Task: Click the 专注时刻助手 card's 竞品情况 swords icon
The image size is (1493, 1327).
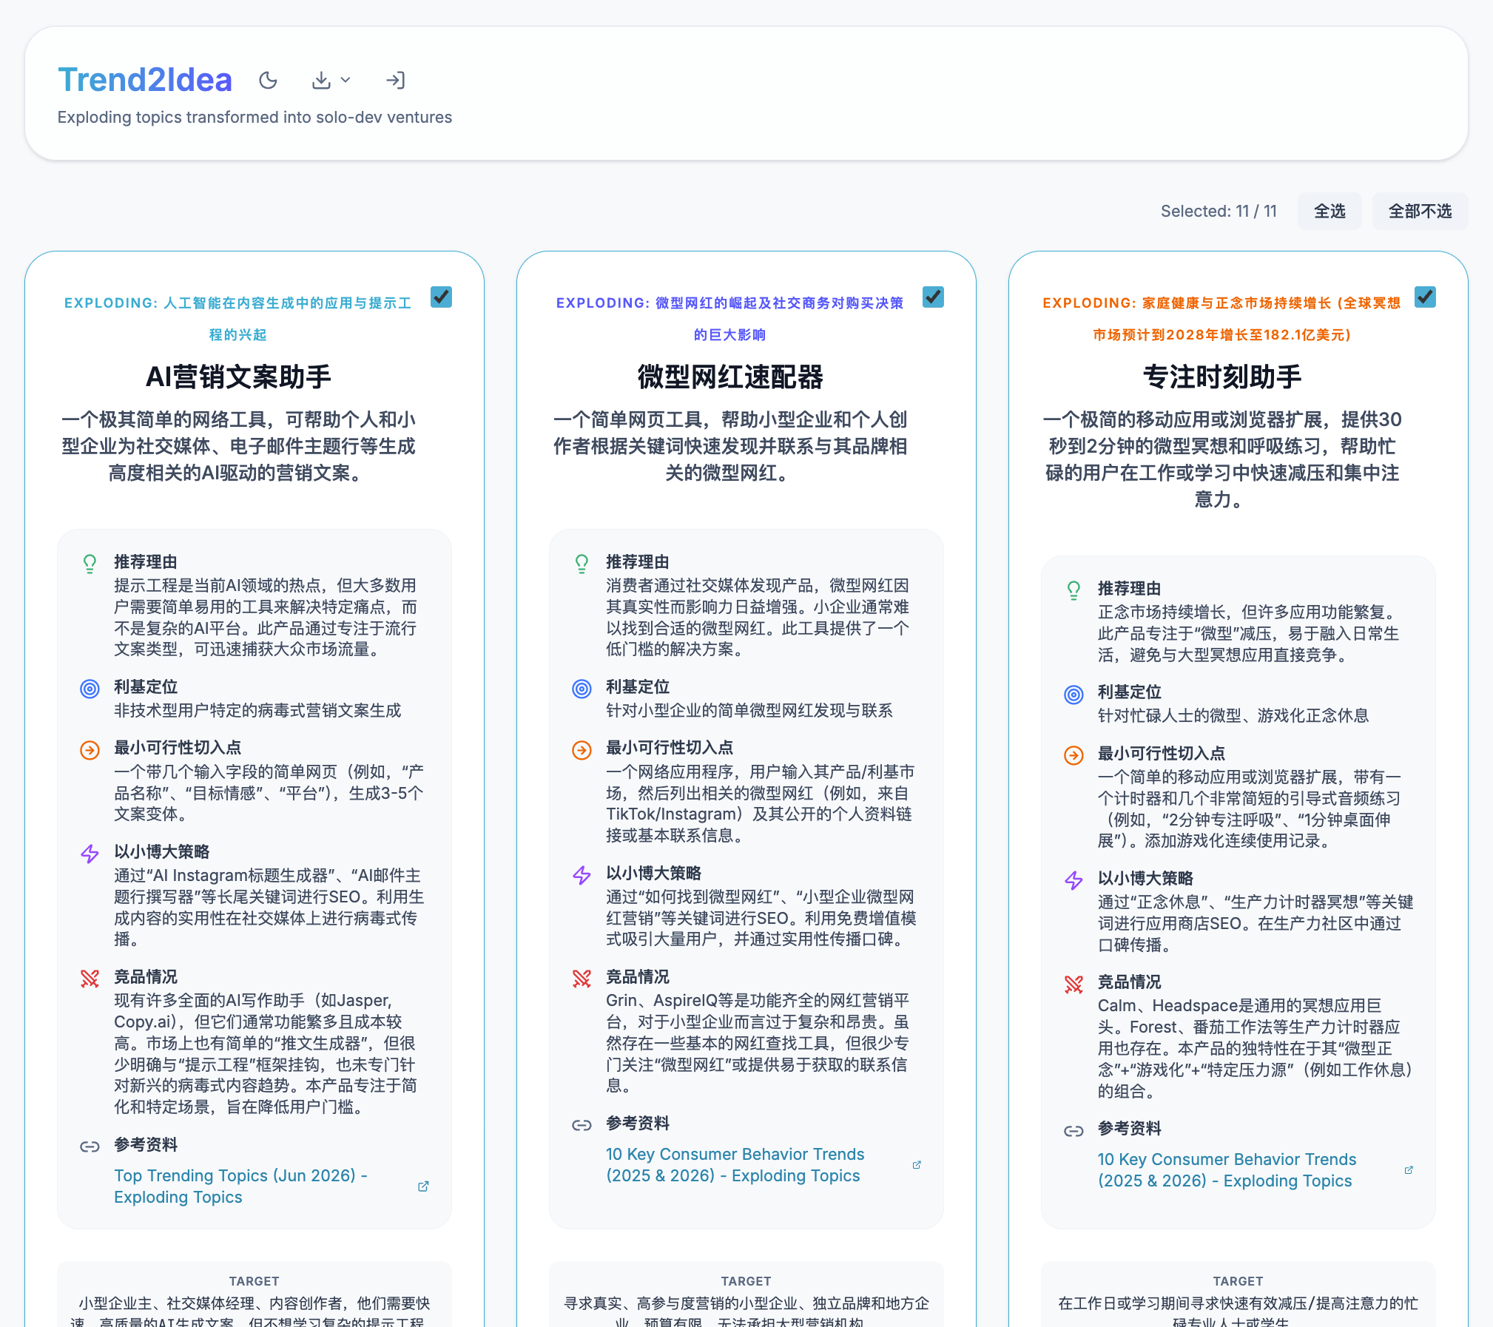Action: [1074, 985]
